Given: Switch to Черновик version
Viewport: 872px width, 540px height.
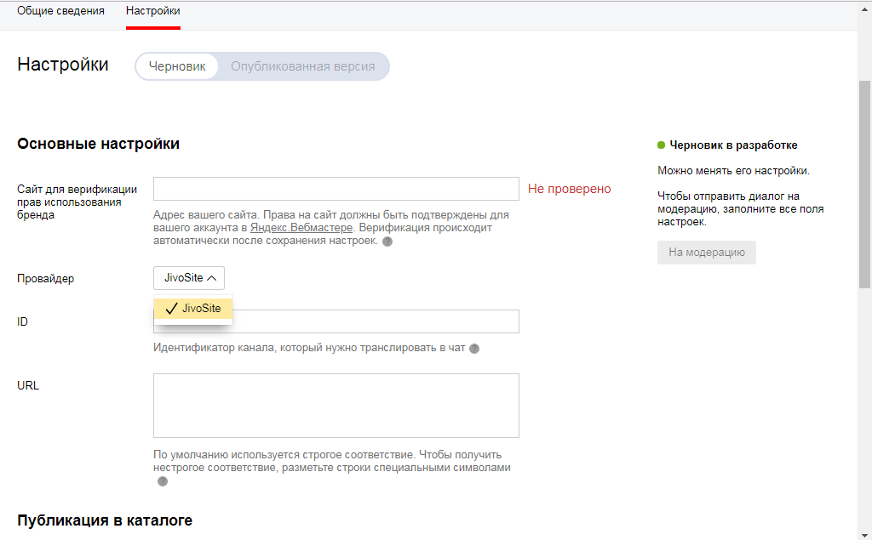Looking at the screenshot, I should click(177, 66).
